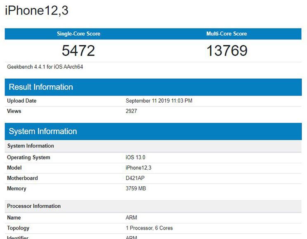Click the September 11 2019 upload timestamp
Screen dimensions: 307x239
(x=159, y=101)
